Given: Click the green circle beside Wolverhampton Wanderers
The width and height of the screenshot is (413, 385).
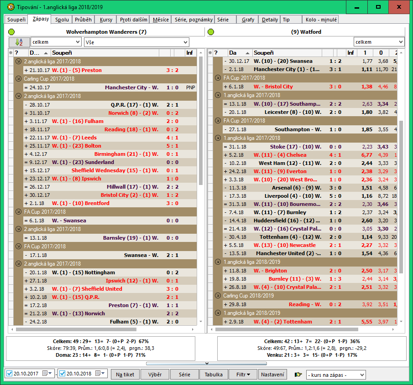Looking at the screenshot, I should pos(11,32).
